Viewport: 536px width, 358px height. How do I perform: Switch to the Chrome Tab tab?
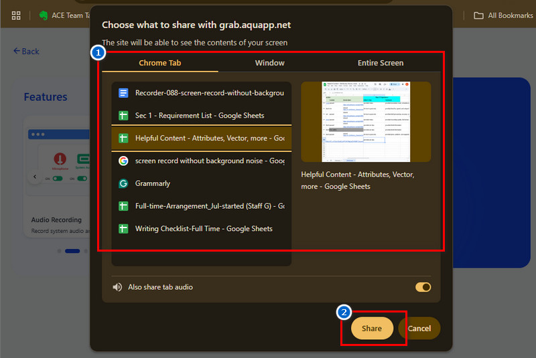pos(160,63)
